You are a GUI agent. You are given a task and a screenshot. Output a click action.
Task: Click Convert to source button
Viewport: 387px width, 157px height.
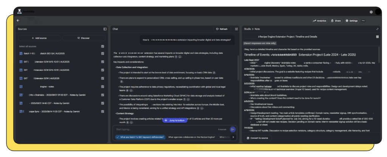258,138
